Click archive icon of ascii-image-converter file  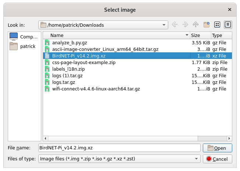[x=47, y=49]
